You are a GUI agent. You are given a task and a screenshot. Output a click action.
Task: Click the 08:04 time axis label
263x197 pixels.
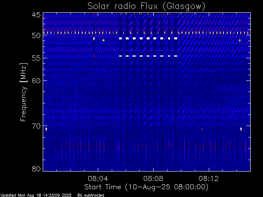click(98, 179)
